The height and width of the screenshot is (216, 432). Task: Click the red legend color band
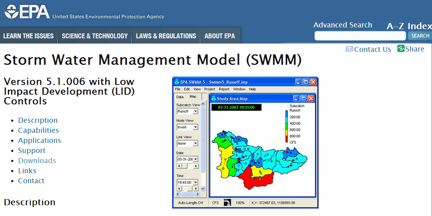click(286, 139)
